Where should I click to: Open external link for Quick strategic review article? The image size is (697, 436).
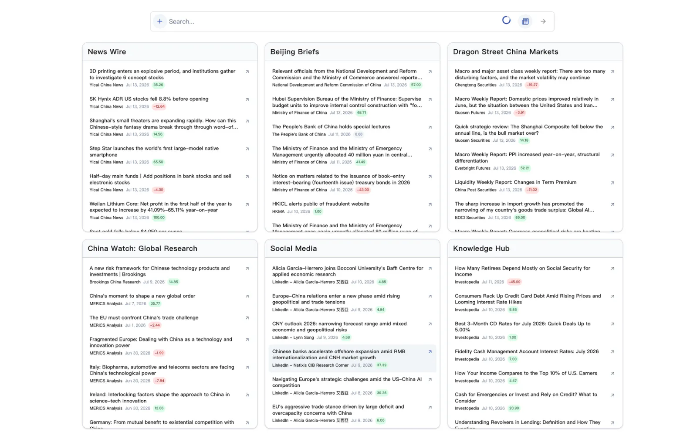612,127
